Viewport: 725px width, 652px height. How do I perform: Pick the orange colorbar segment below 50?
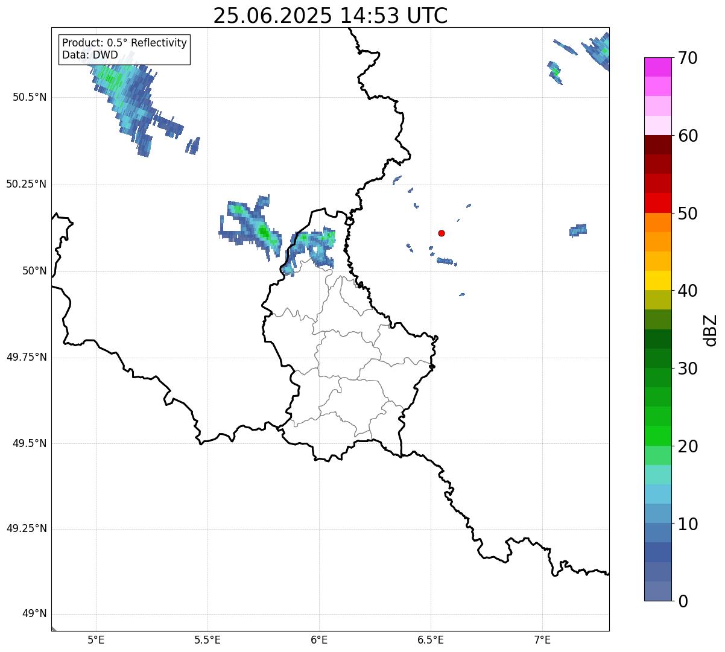click(x=657, y=223)
